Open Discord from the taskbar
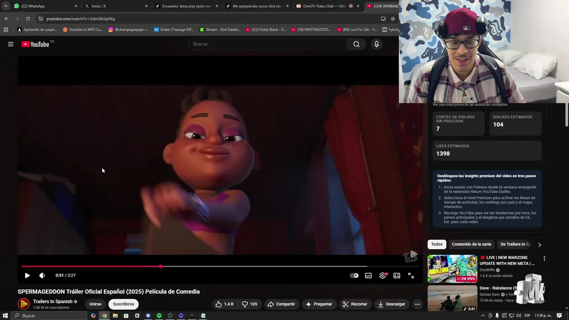569x320 pixels. 148,316
